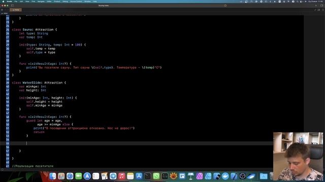Open Spotlight search in the menu bar
Image resolution: width=325 pixels, height=182 pixels.
tap(298, 2)
